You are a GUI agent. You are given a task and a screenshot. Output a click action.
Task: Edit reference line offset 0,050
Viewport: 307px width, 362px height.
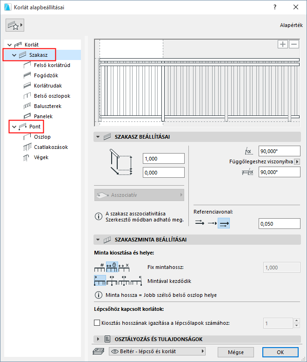coord(279,224)
